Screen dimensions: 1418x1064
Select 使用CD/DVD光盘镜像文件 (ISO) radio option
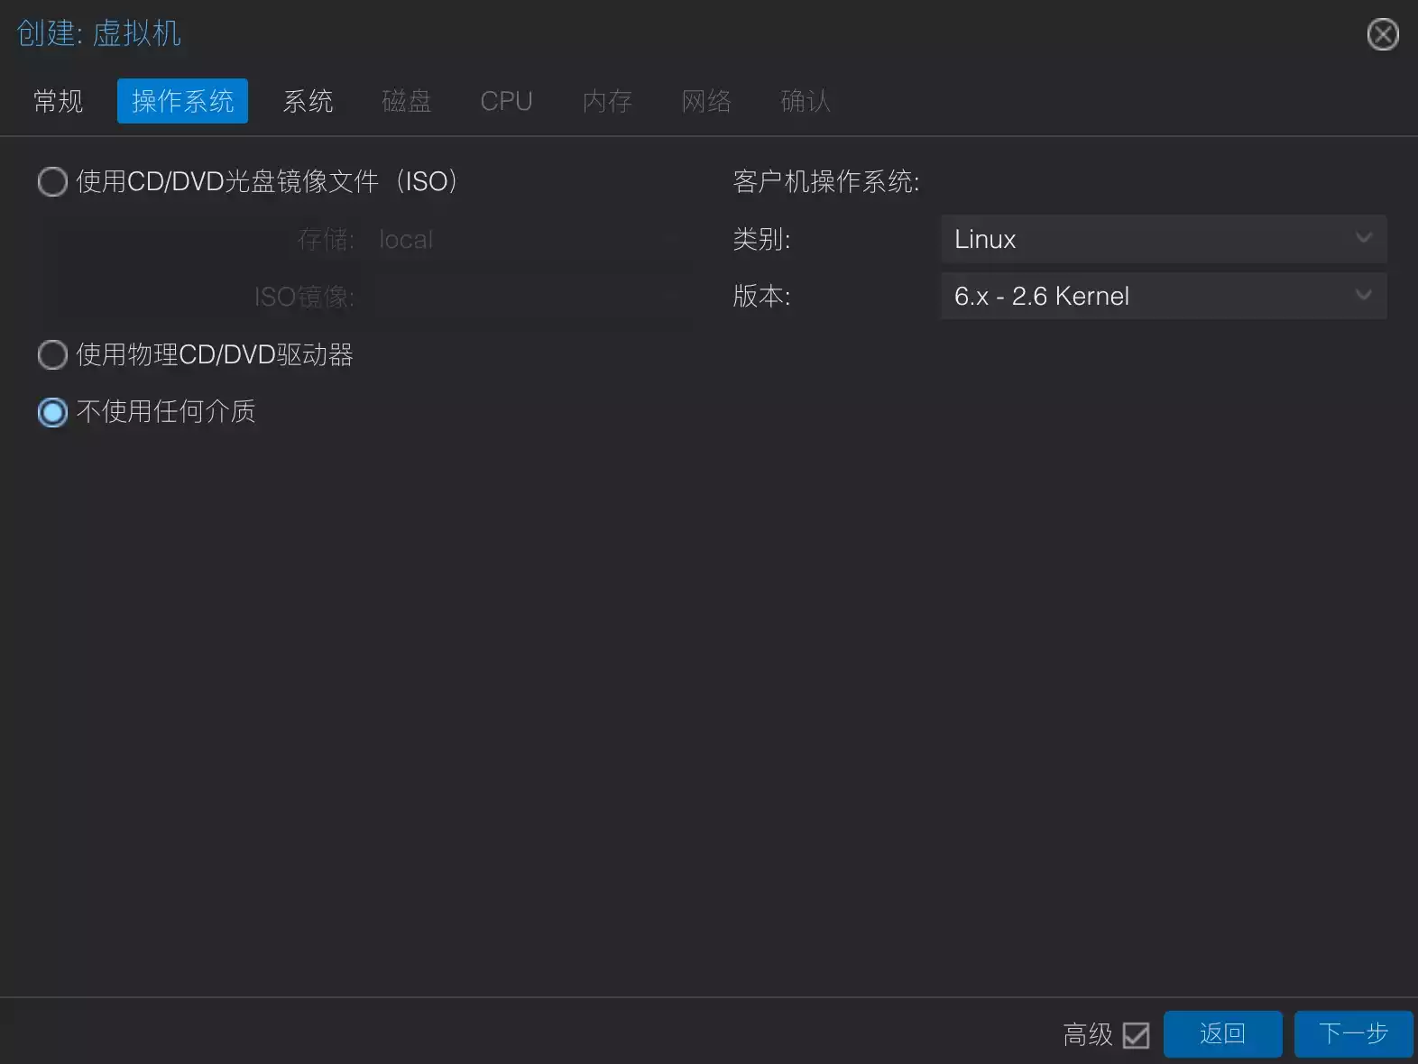click(52, 182)
